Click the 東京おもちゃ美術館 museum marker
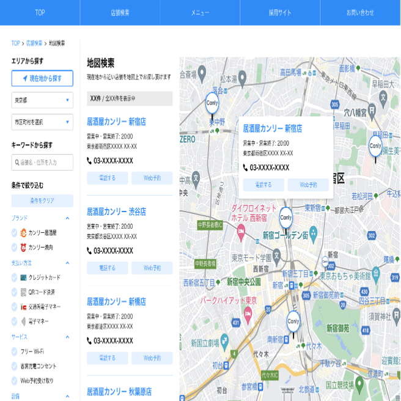This screenshot has height=401, width=401. [376, 275]
